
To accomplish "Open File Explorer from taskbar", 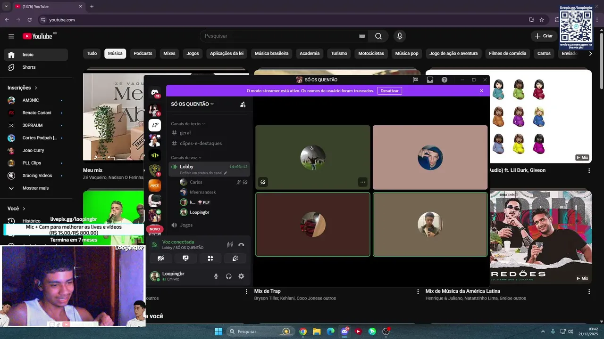I will pyautogui.click(x=317, y=331).
